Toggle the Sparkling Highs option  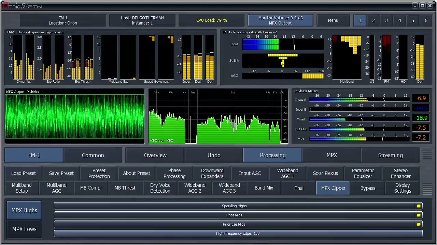pos(238,206)
